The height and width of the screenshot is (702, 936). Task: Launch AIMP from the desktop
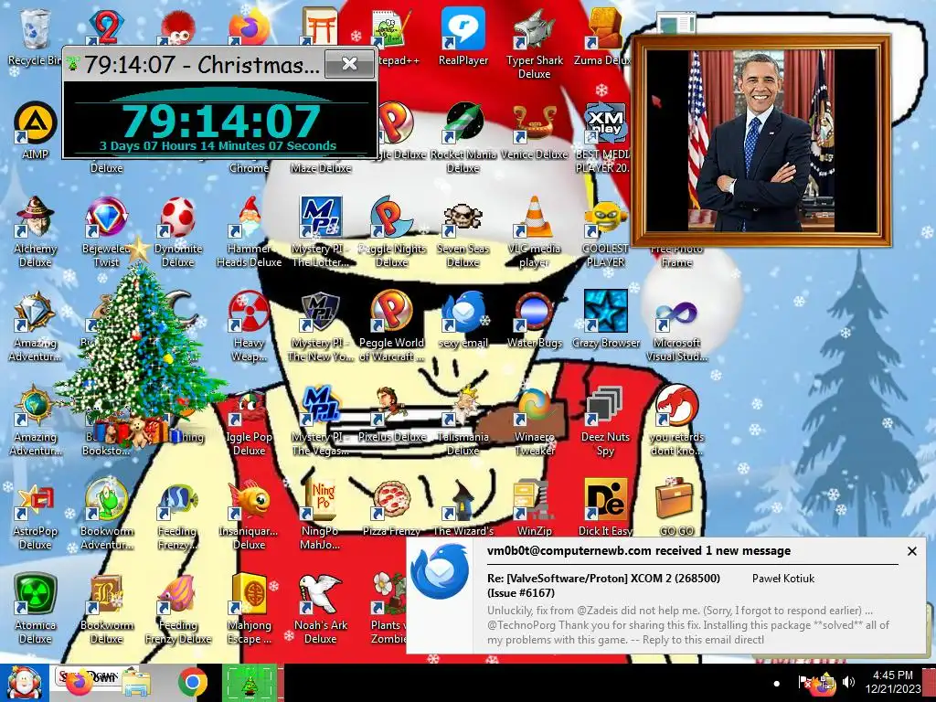[x=35, y=132]
